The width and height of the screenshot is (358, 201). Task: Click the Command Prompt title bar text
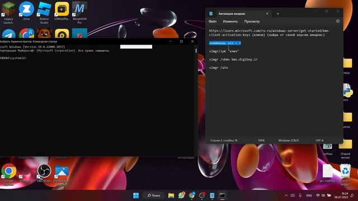pyautogui.click(x=29, y=41)
